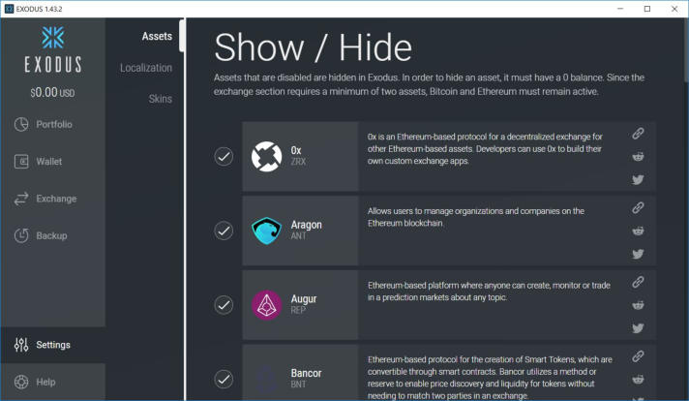
Task: Go to the Wallet section
Action: tap(48, 162)
